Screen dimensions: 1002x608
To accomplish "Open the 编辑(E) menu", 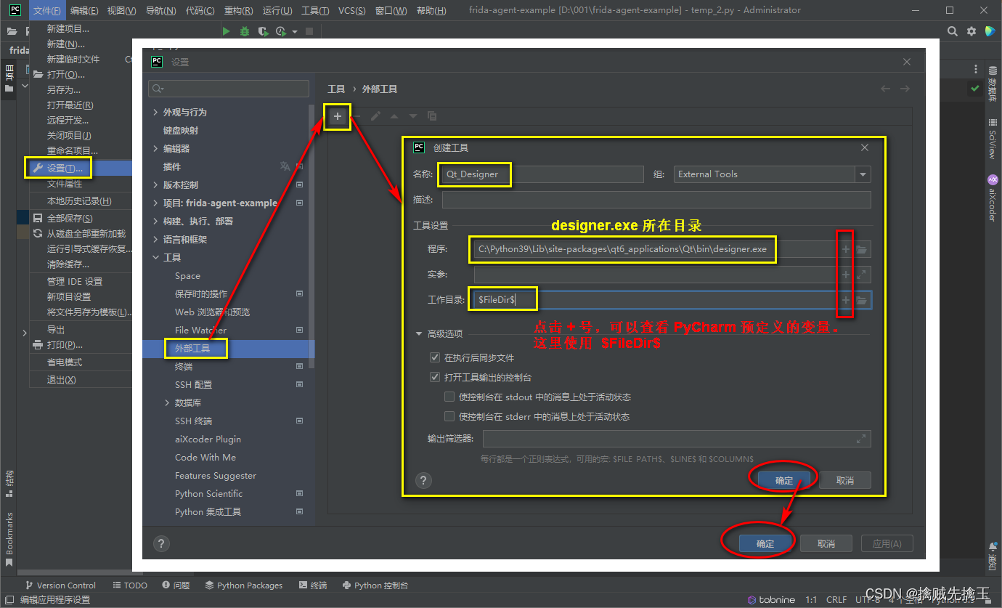I will tap(84, 10).
